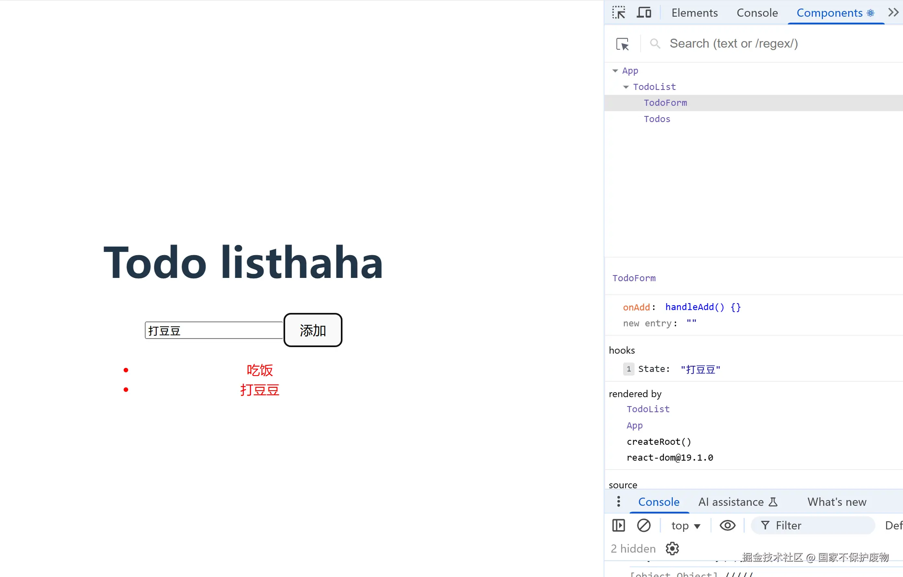Open the drawer three-dot menu
The image size is (903, 577).
coord(619,501)
